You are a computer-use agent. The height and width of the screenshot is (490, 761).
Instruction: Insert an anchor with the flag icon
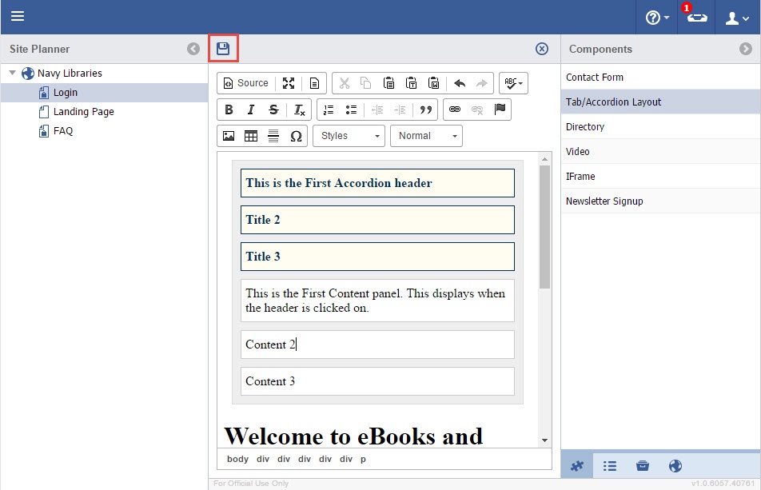point(500,110)
